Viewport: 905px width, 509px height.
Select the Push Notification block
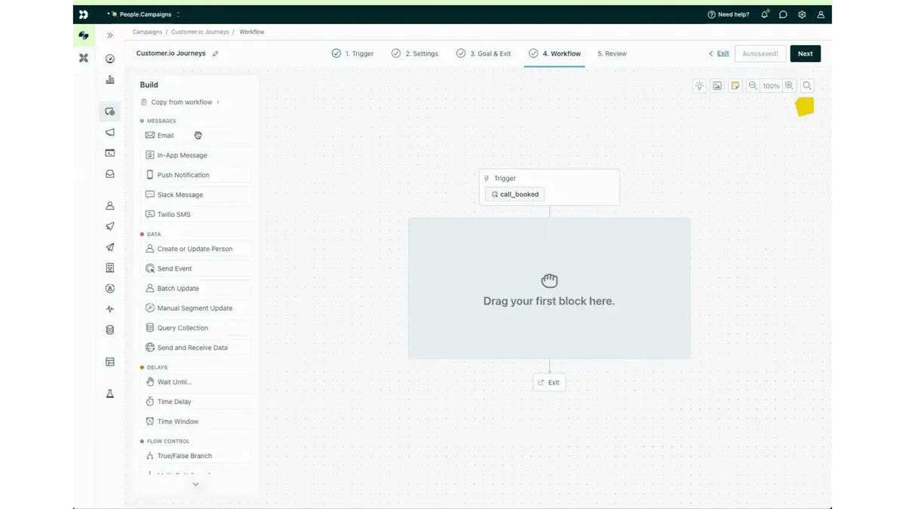(x=196, y=175)
